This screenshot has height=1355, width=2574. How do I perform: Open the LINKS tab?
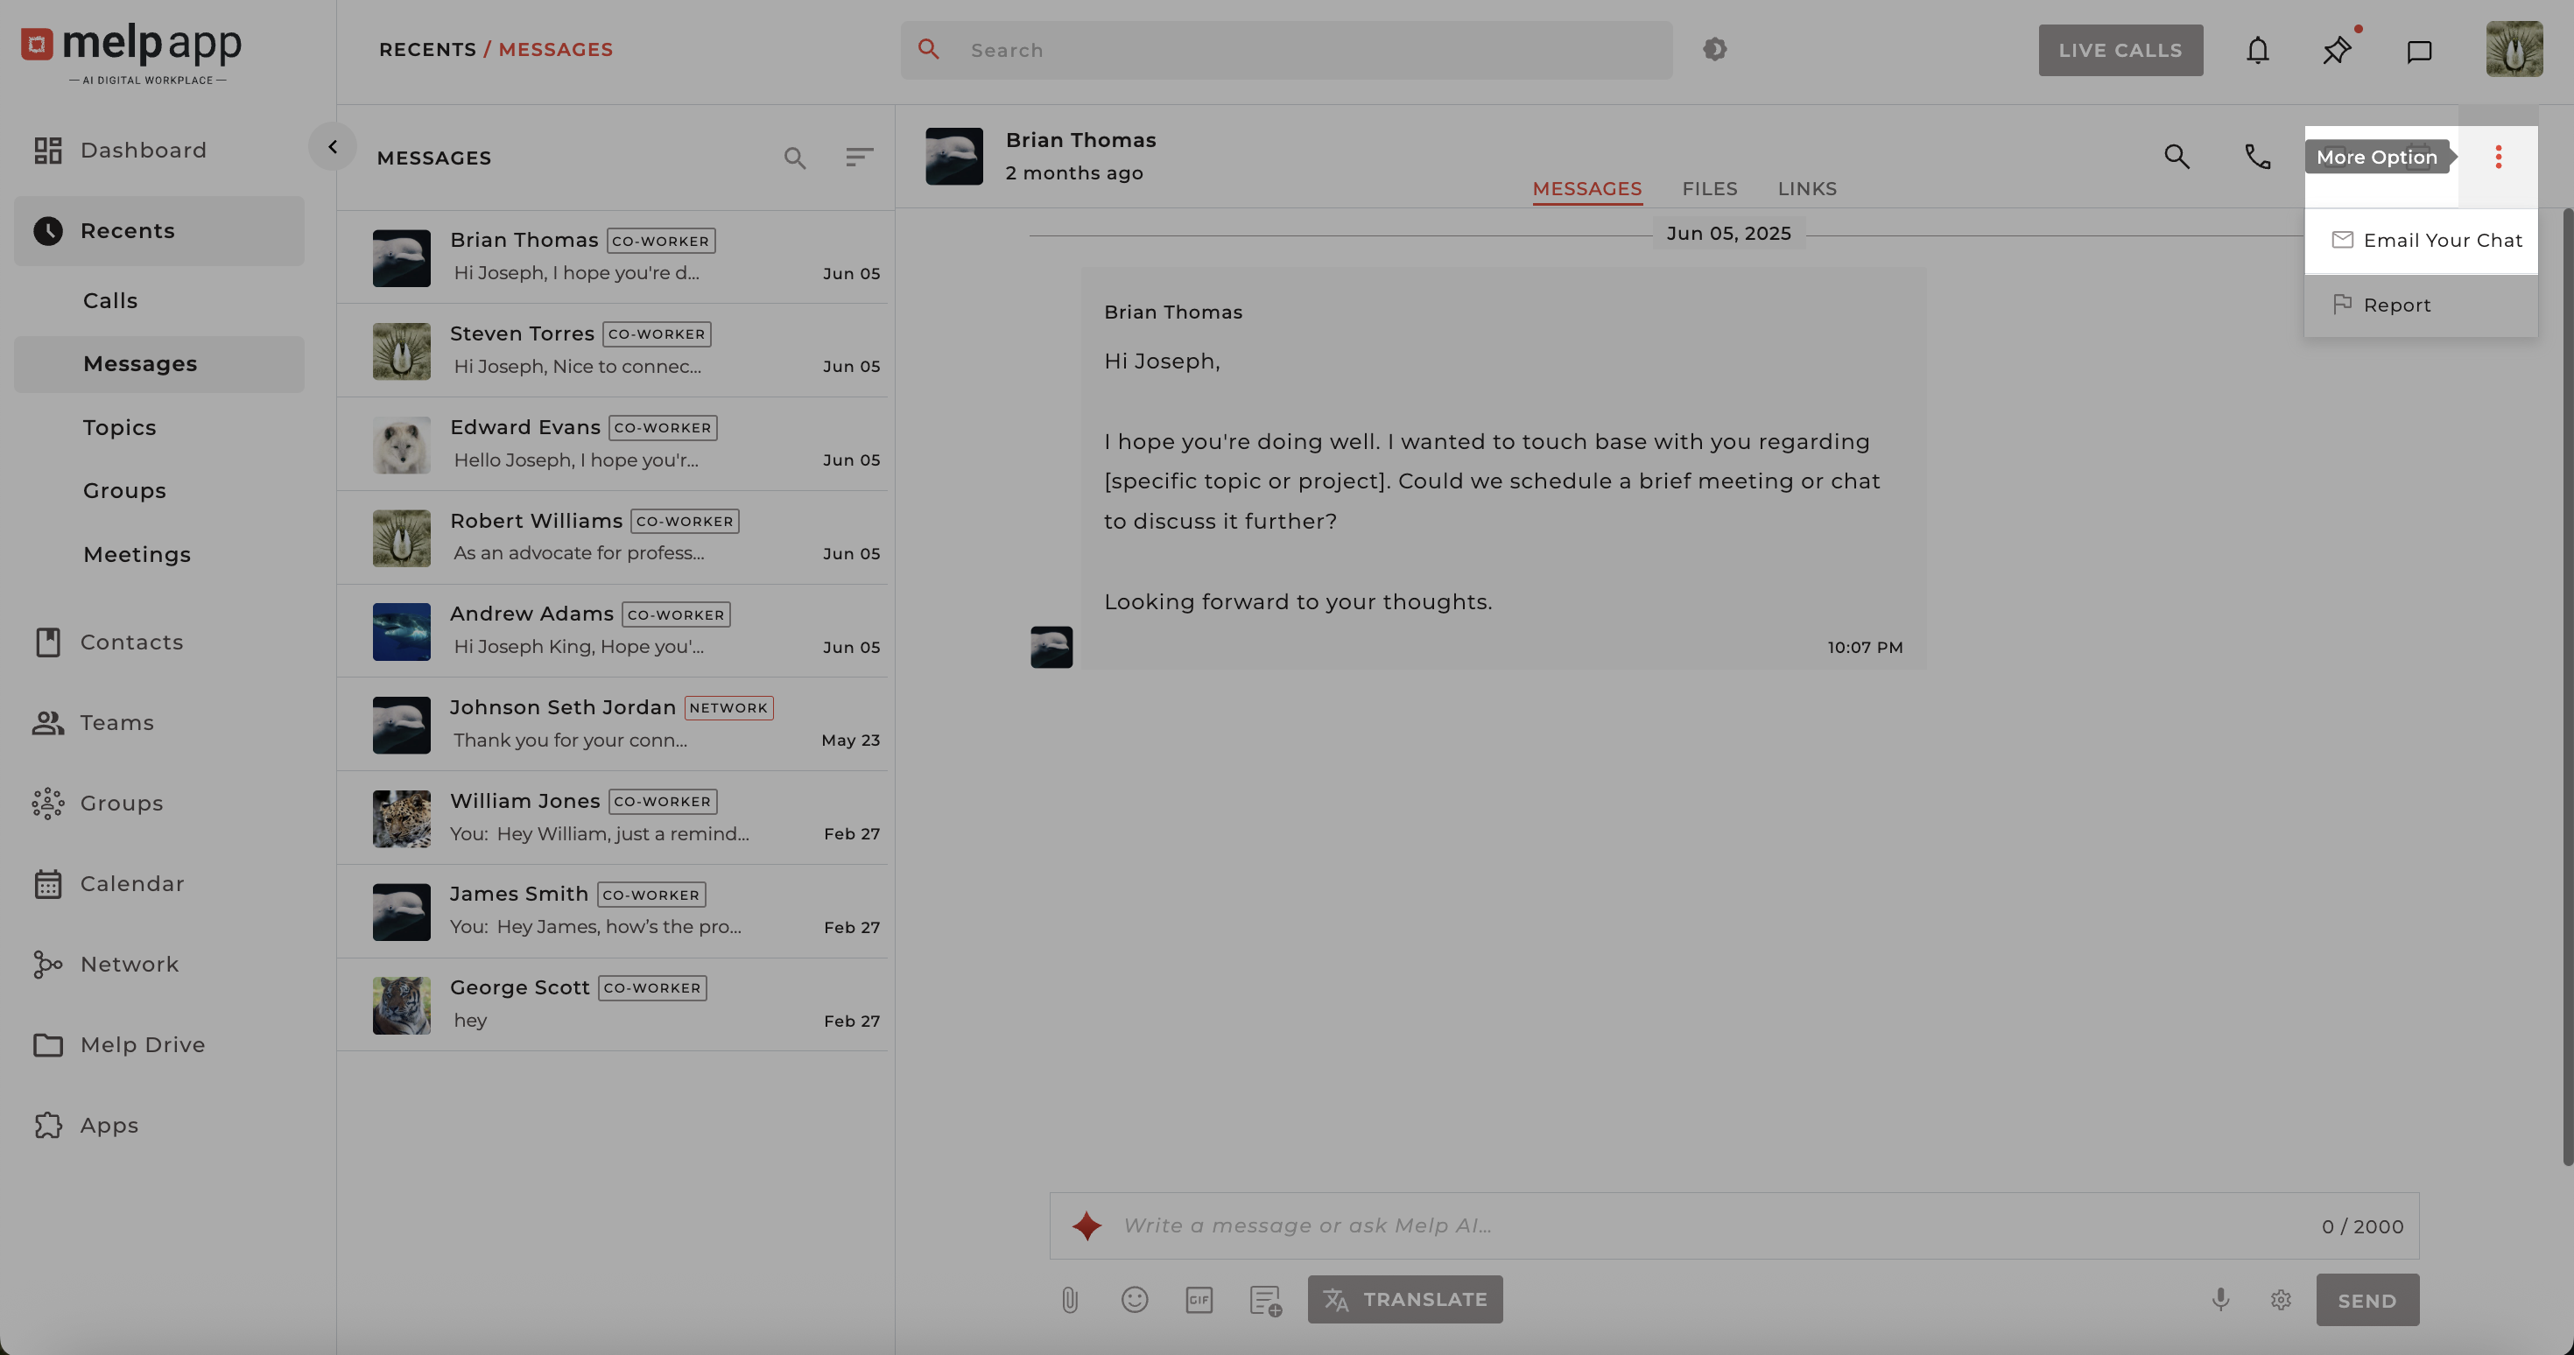pos(1806,189)
